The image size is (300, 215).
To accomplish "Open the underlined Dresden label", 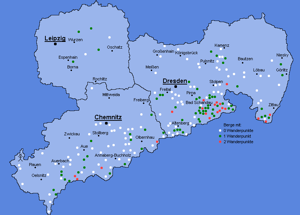I will coord(175,81).
